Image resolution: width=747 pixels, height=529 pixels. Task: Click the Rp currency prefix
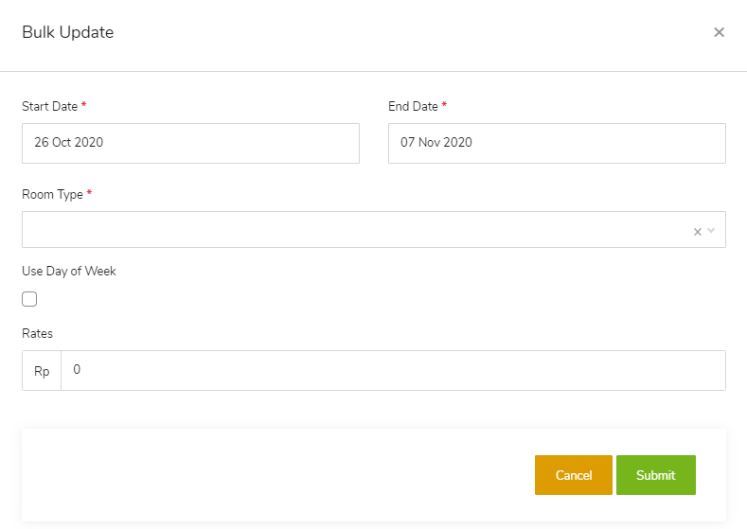pos(42,370)
